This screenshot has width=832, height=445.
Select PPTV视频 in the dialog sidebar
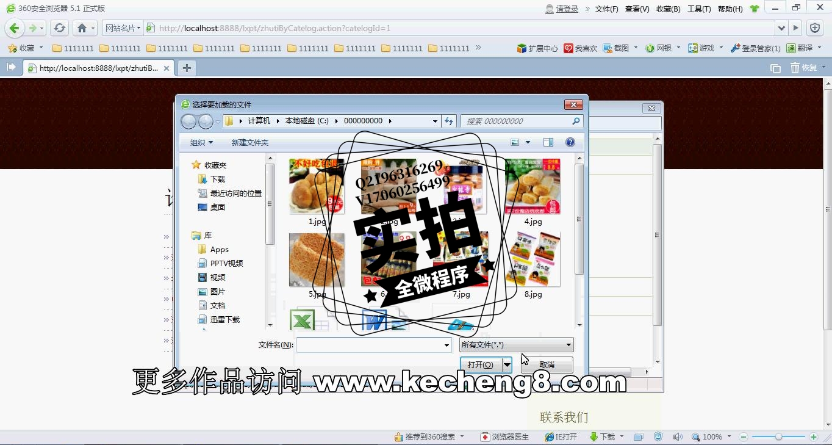220,263
